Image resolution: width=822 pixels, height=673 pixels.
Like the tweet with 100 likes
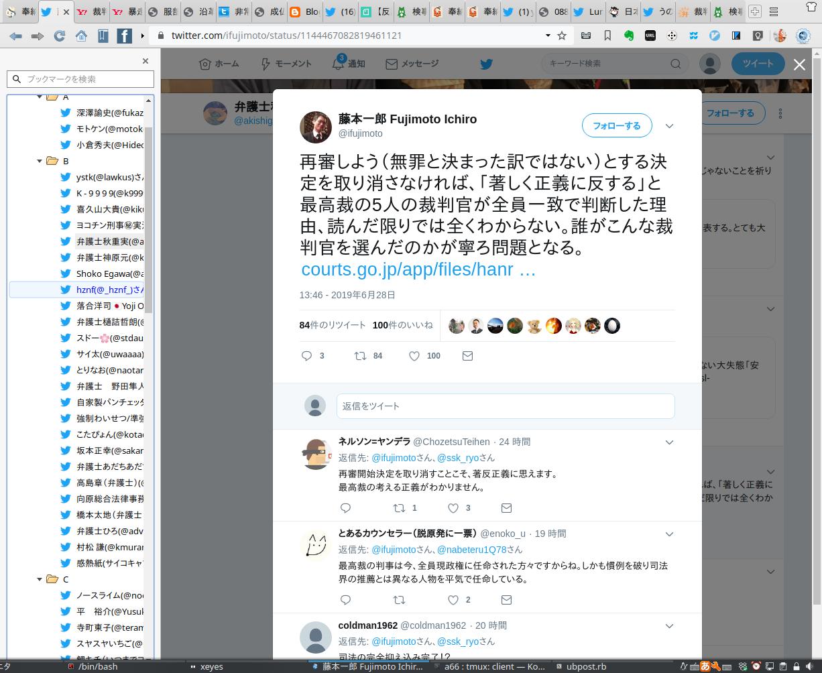[x=414, y=356]
